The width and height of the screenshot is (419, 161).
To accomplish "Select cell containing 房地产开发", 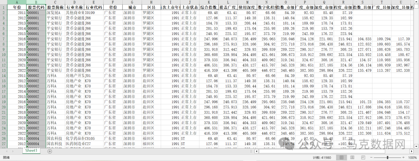I will point(74,76).
